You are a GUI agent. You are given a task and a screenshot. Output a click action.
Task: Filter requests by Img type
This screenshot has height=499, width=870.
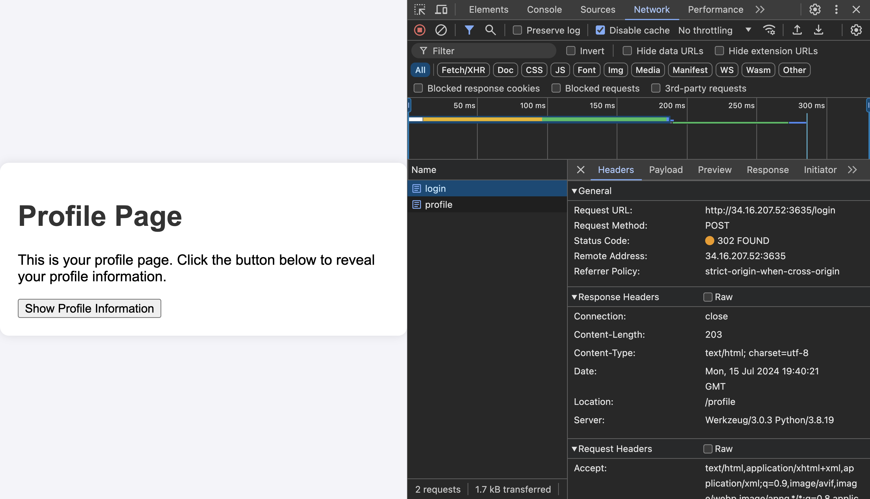615,70
